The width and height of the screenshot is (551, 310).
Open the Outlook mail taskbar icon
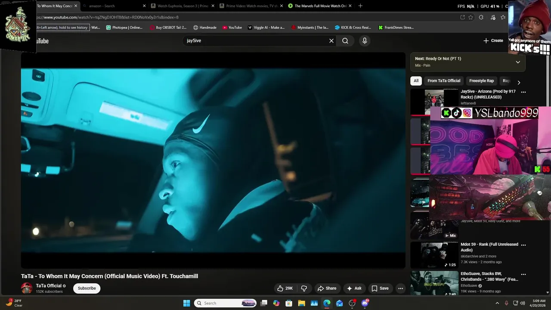point(340,303)
